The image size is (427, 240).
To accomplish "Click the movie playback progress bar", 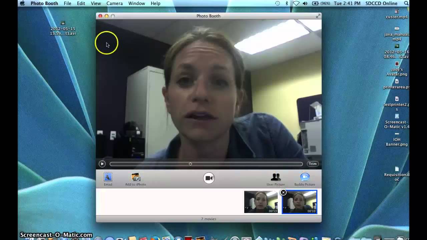I will point(206,164).
